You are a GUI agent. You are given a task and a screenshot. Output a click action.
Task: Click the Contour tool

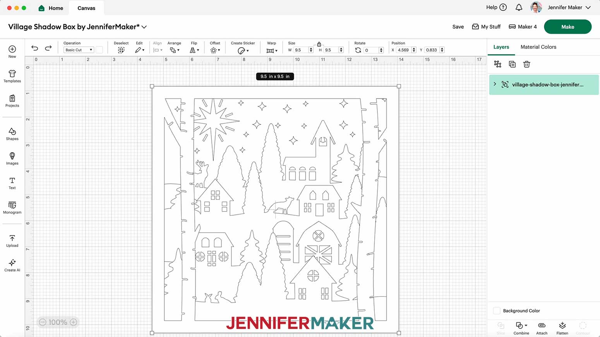(583, 328)
